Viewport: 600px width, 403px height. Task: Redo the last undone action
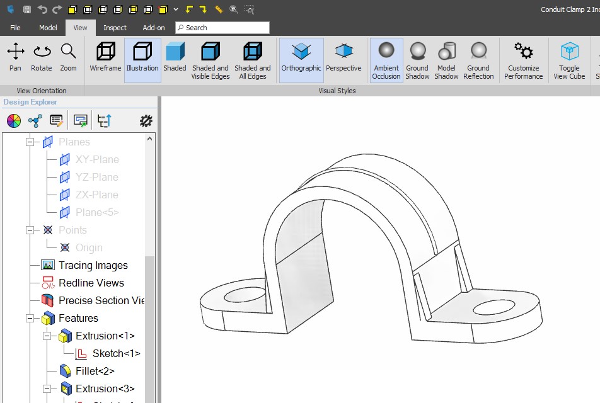tap(57, 9)
